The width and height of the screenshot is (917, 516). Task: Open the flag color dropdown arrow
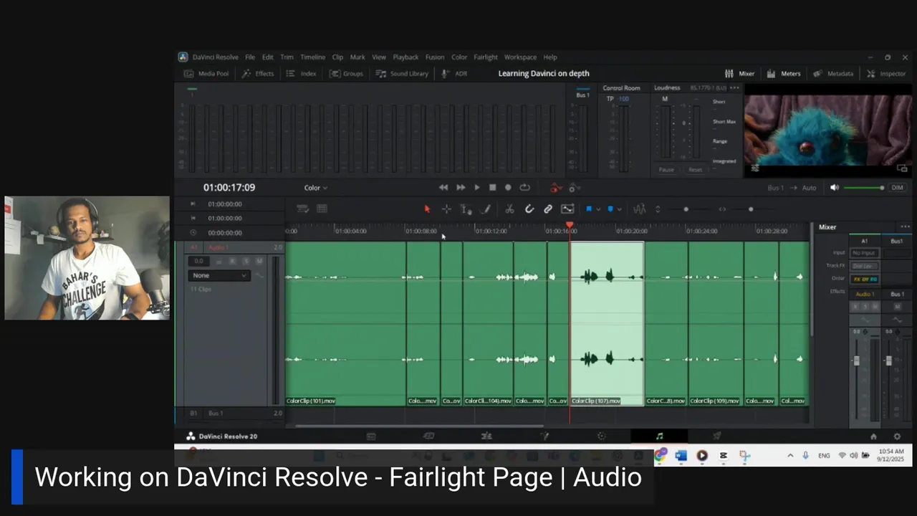point(598,209)
